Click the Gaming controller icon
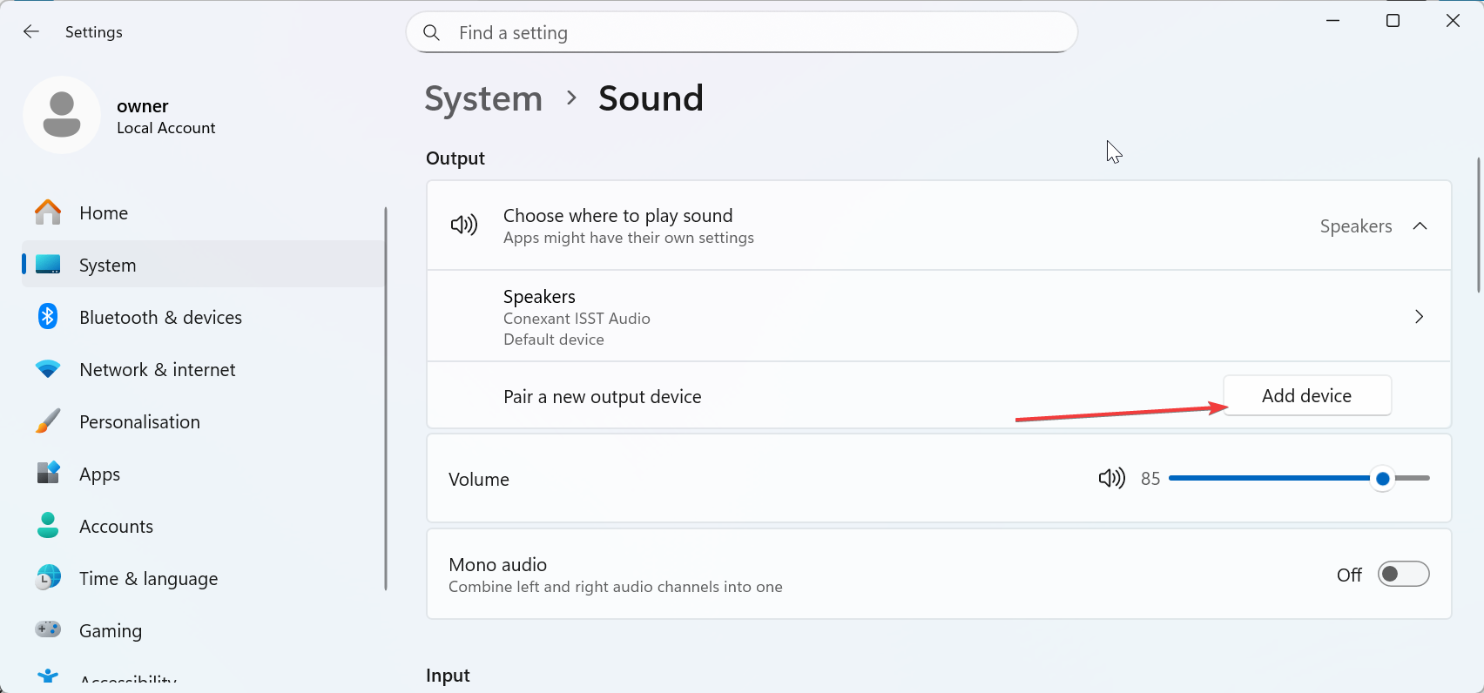 pyautogui.click(x=48, y=629)
